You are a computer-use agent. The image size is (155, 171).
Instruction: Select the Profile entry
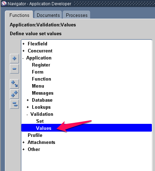35,135
